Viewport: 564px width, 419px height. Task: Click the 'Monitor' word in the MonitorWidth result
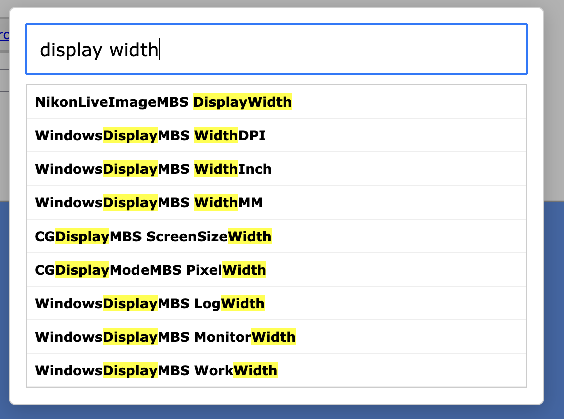point(223,337)
